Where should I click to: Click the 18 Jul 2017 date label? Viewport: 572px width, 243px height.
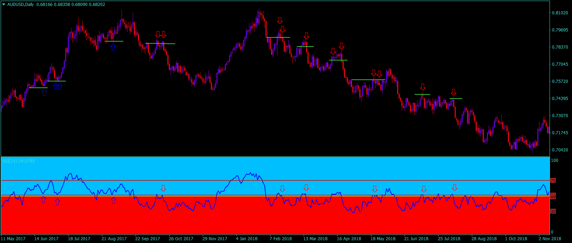(79, 239)
